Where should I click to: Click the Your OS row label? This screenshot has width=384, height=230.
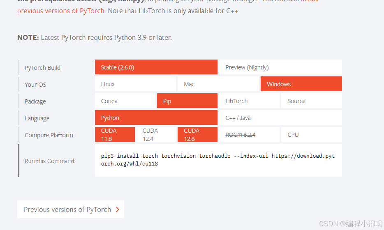(35, 85)
